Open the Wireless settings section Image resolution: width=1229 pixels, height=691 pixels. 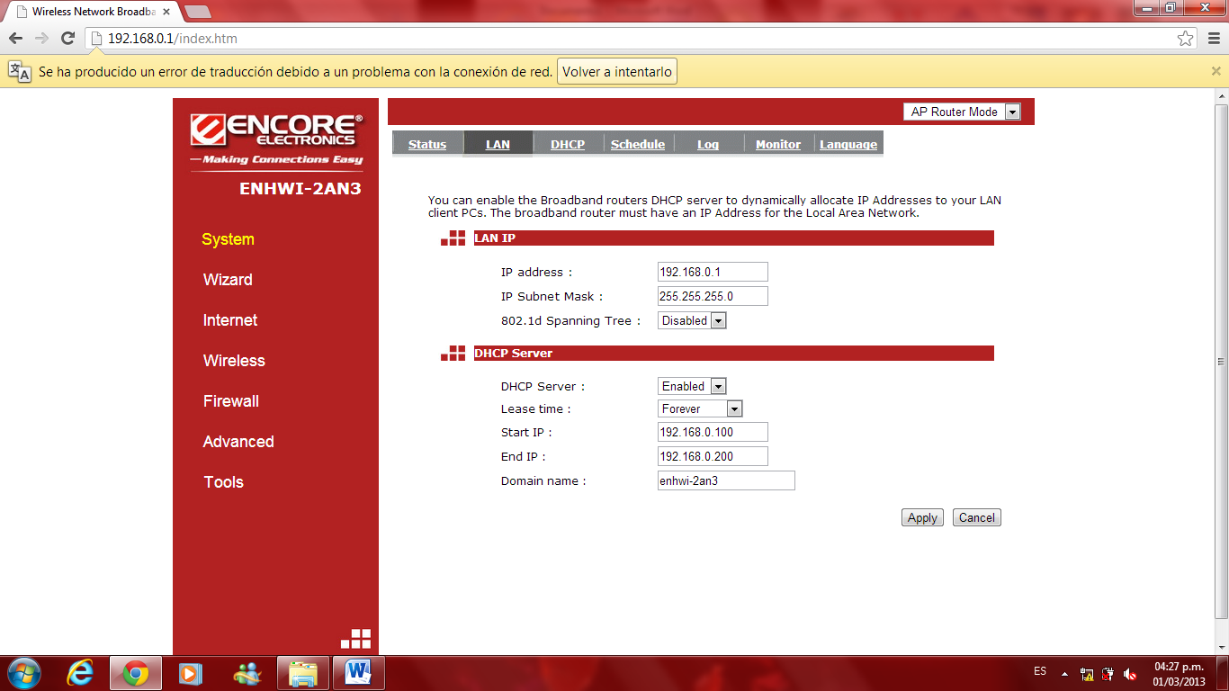tap(235, 361)
